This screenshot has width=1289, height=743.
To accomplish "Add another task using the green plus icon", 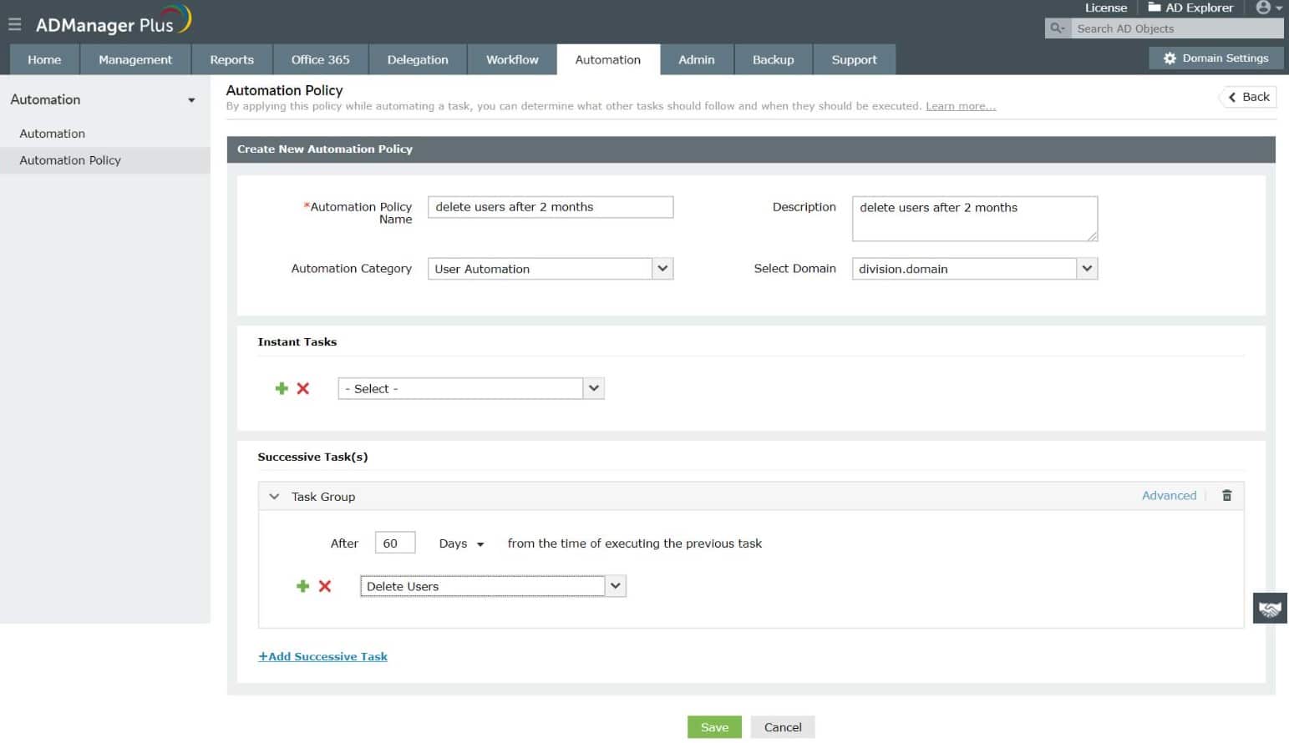I will coord(302,586).
